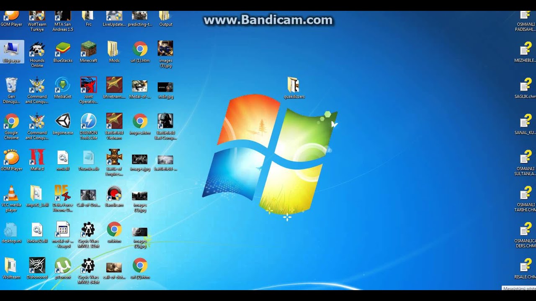Select the url (2).htm file
The height and width of the screenshot is (301, 536).
(140, 268)
